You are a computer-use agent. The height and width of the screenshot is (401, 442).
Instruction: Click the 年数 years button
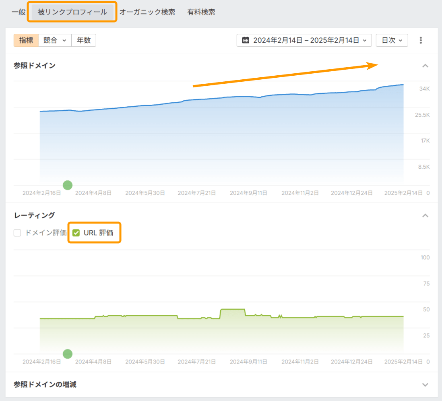[x=84, y=40]
